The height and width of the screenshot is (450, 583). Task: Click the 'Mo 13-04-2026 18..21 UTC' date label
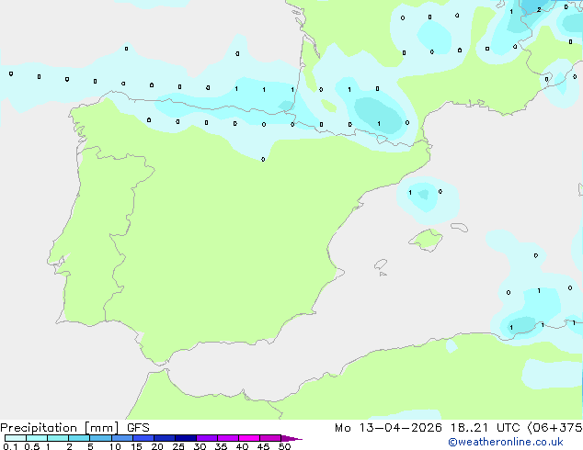[428, 428]
